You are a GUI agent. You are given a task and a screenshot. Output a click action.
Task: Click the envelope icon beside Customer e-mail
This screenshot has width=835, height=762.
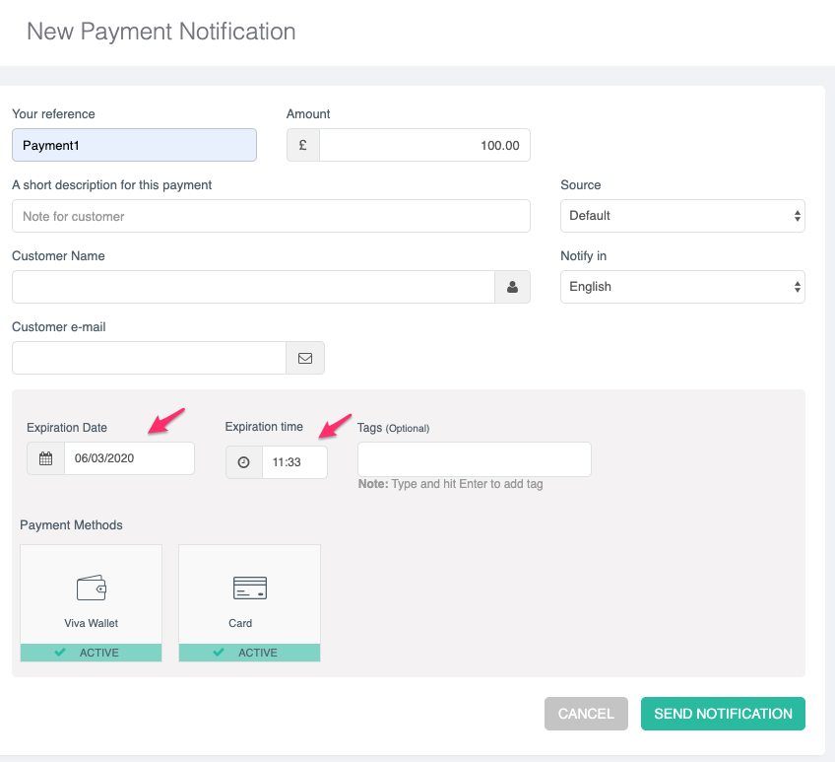305,358
